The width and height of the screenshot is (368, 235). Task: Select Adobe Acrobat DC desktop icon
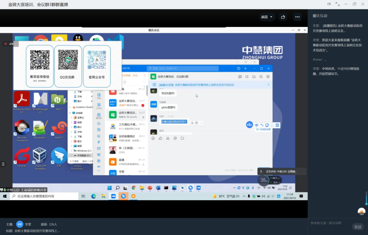(22, 102)
